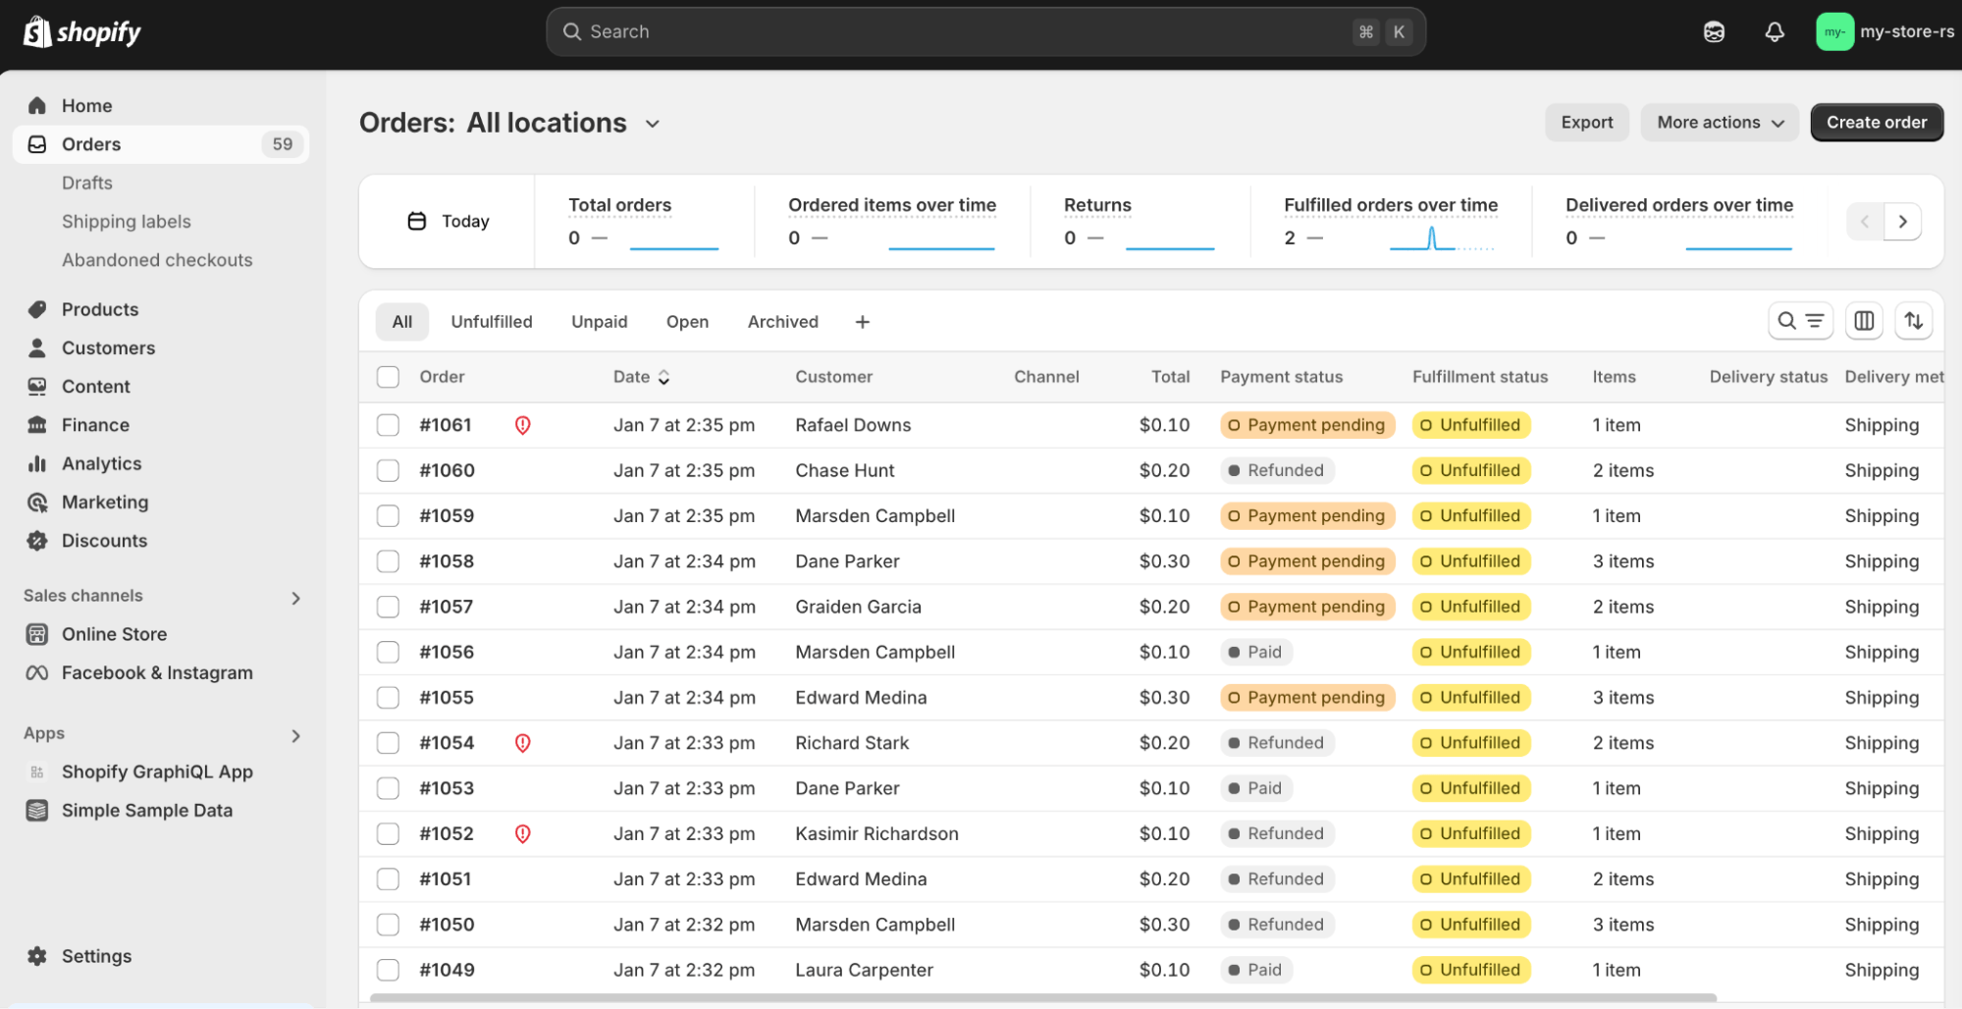Select checkbox for order #1060

point(389,470)
